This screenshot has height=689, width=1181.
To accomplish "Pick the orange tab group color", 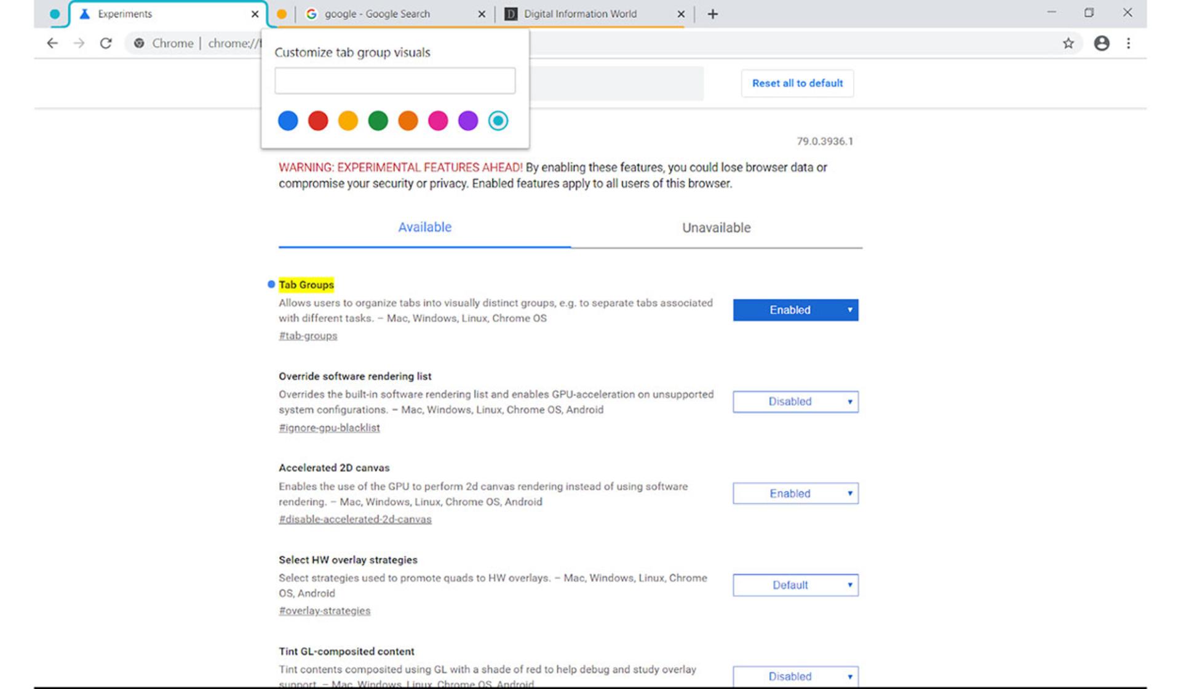I will pyautogui.click(x=408, y=121).
